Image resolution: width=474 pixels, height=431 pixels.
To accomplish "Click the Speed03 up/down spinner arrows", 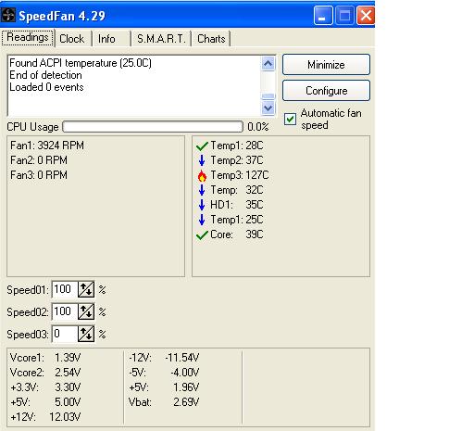I will (86, 334).
